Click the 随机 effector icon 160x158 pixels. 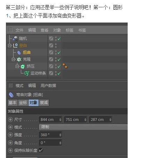coord(15,38)
